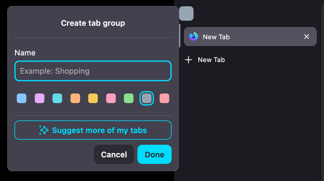Select the yellow tab group color
This screenshot has height=181, width=324.
pyautogui.click(x=93, y=98)
